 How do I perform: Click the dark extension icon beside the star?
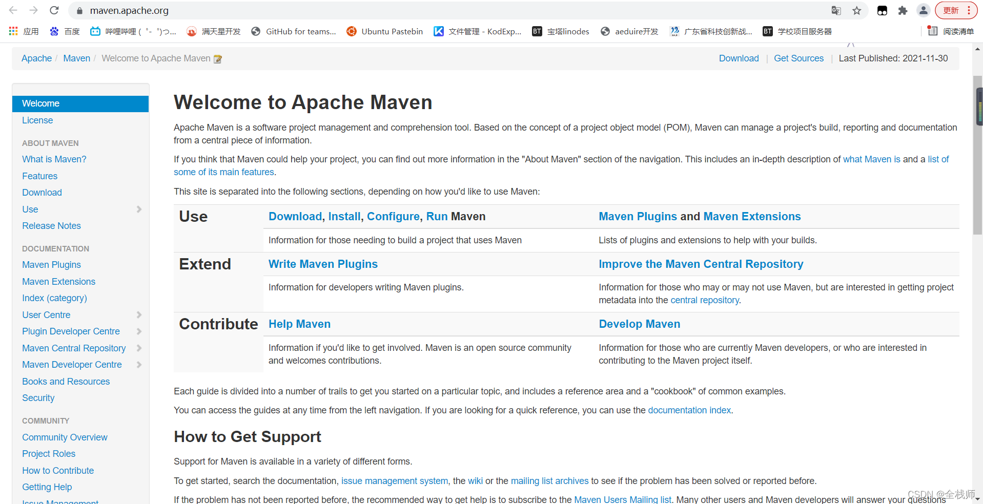(882, 10)
